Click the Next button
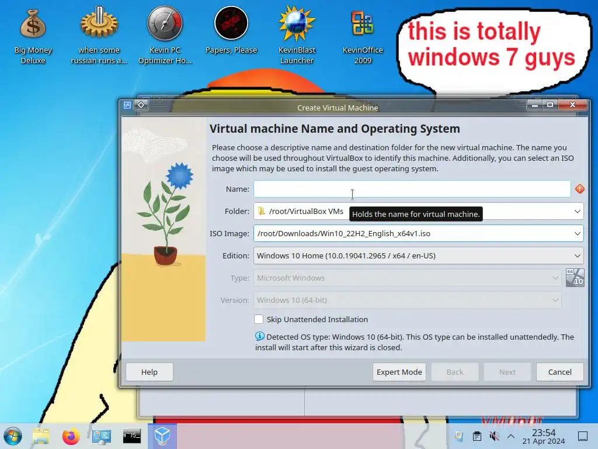The image size is (598, 449). 507,372
